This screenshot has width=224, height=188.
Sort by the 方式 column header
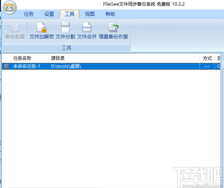(x=207, y=58)
